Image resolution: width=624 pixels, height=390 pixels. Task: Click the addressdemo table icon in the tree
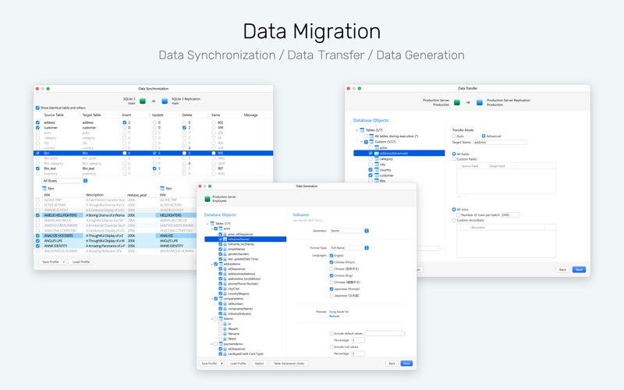(221, 264)
